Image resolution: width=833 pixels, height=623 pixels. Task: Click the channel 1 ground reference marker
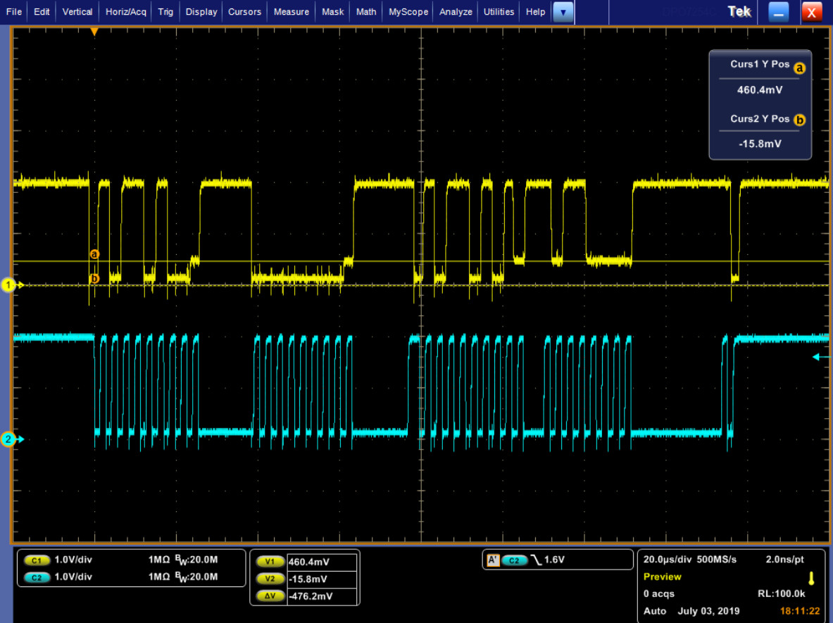pos(10,285)
